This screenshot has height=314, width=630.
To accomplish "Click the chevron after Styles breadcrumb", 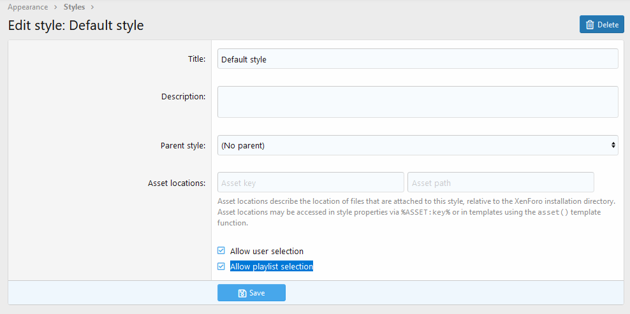I will click(93, 7).
